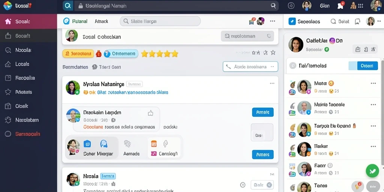Open Recoelka in the sidebar

pyautogui.click(x=28, y=78)
